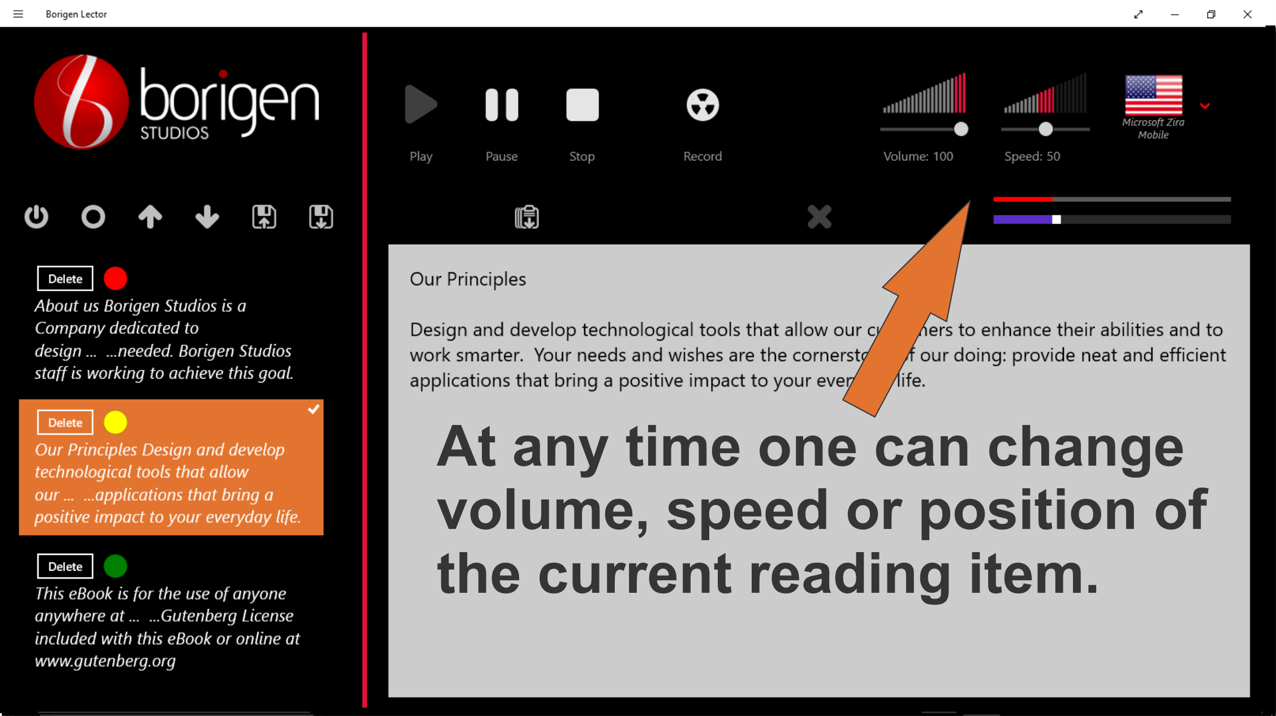Viewport: 1276px width, 716px height.
Task: Click the Record icon
Action: [702, 105]
